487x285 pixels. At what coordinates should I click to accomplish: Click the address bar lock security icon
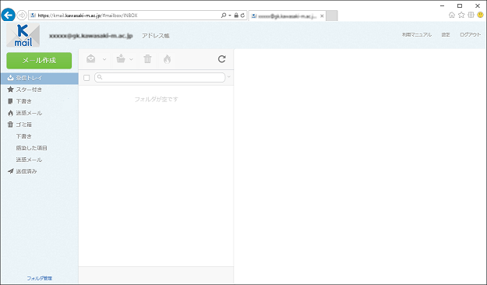click(236, 16)
